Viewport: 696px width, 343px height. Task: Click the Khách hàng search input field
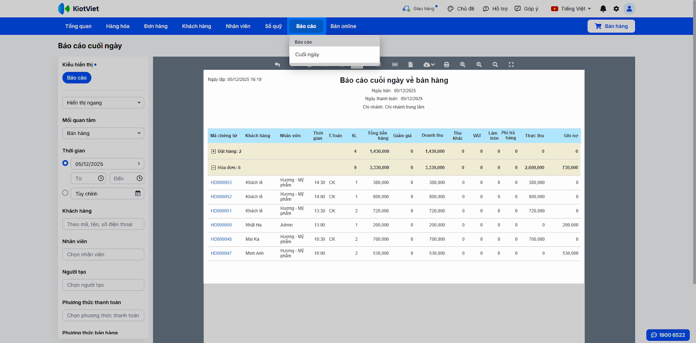pos(103,224)
